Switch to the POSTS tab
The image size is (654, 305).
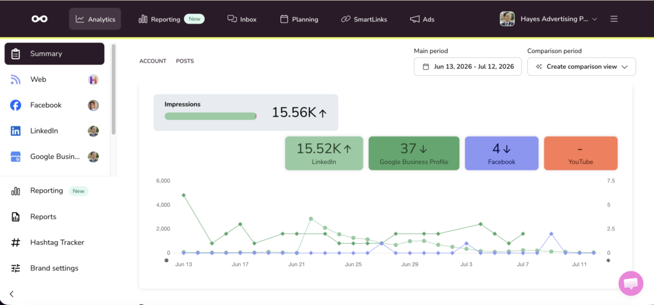coord(185,61)
